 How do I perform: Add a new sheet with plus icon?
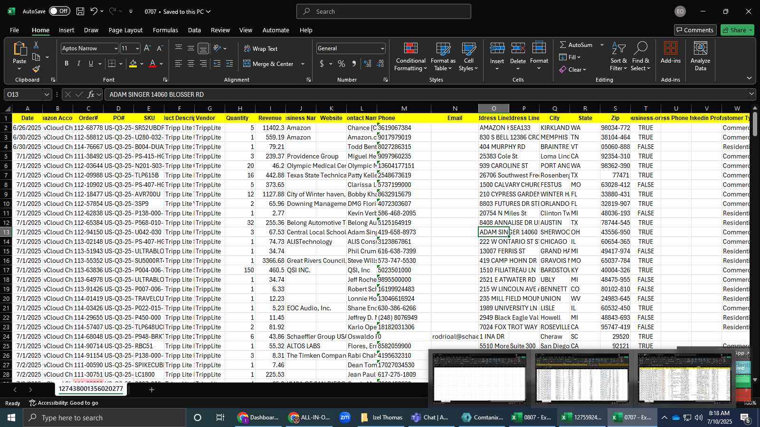click(152, 390)
